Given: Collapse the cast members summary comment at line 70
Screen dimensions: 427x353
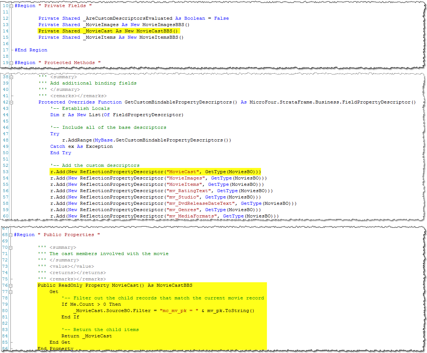Looking at the screenshot, I should point(11,248).
